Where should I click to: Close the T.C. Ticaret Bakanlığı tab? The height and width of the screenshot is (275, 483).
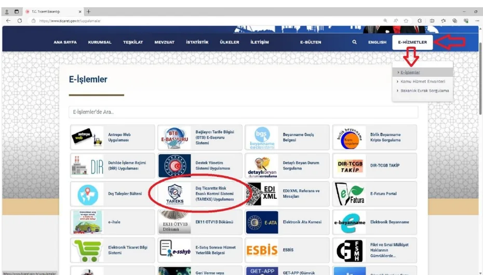(x=80, y=12)
